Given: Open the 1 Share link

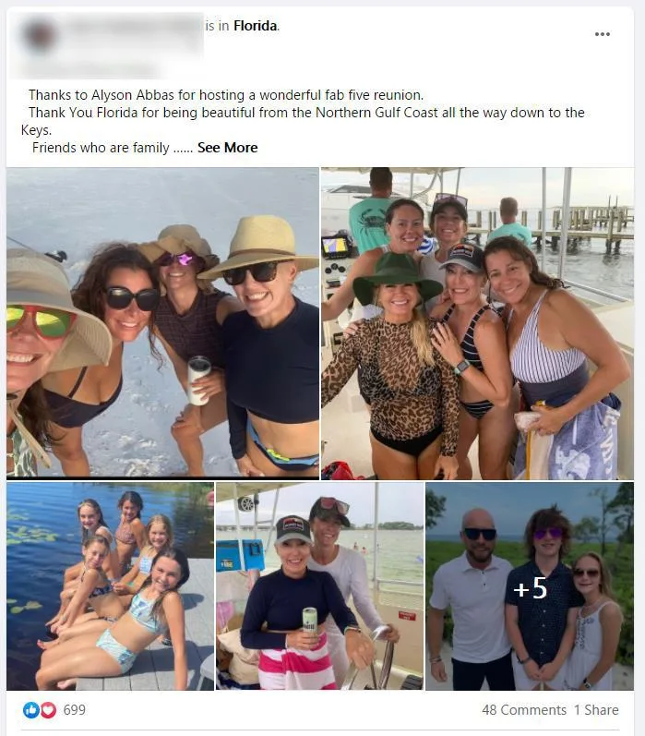Looking at the screenshot, I should (x=596, y=710).
